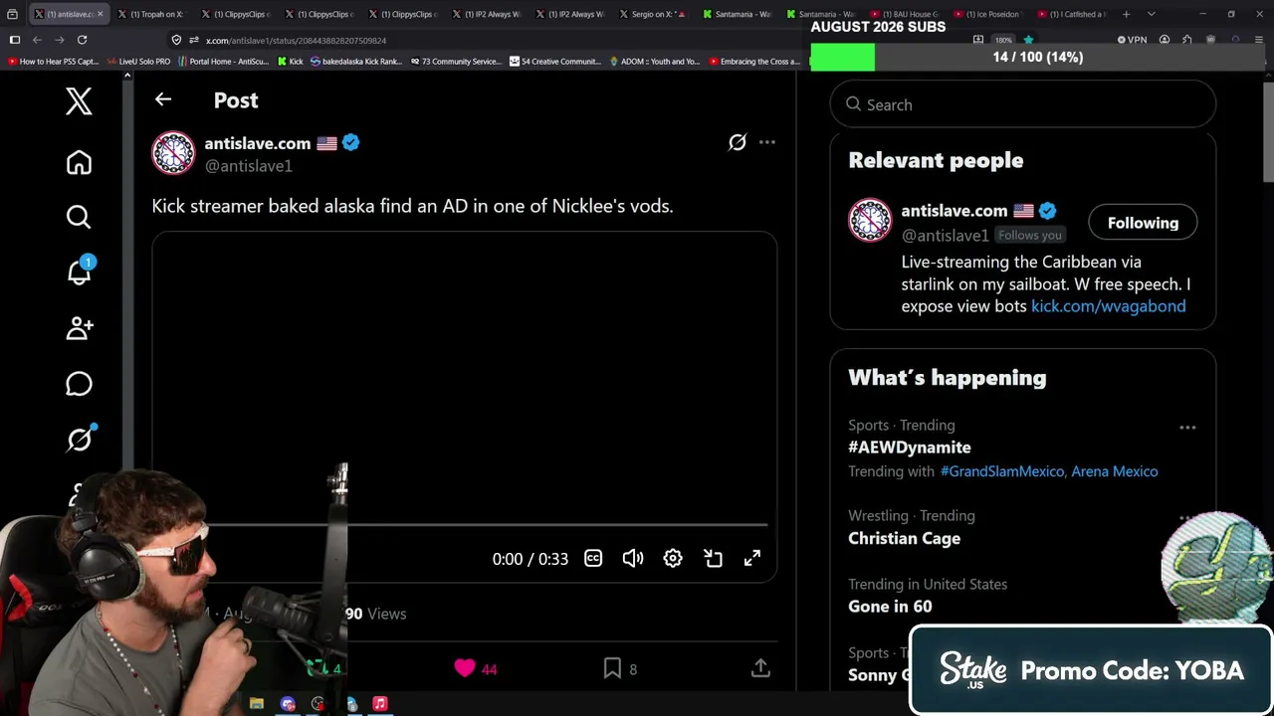The image size is (1274, 716).
Task: Bookmark the post
Action: pos(612,668)
